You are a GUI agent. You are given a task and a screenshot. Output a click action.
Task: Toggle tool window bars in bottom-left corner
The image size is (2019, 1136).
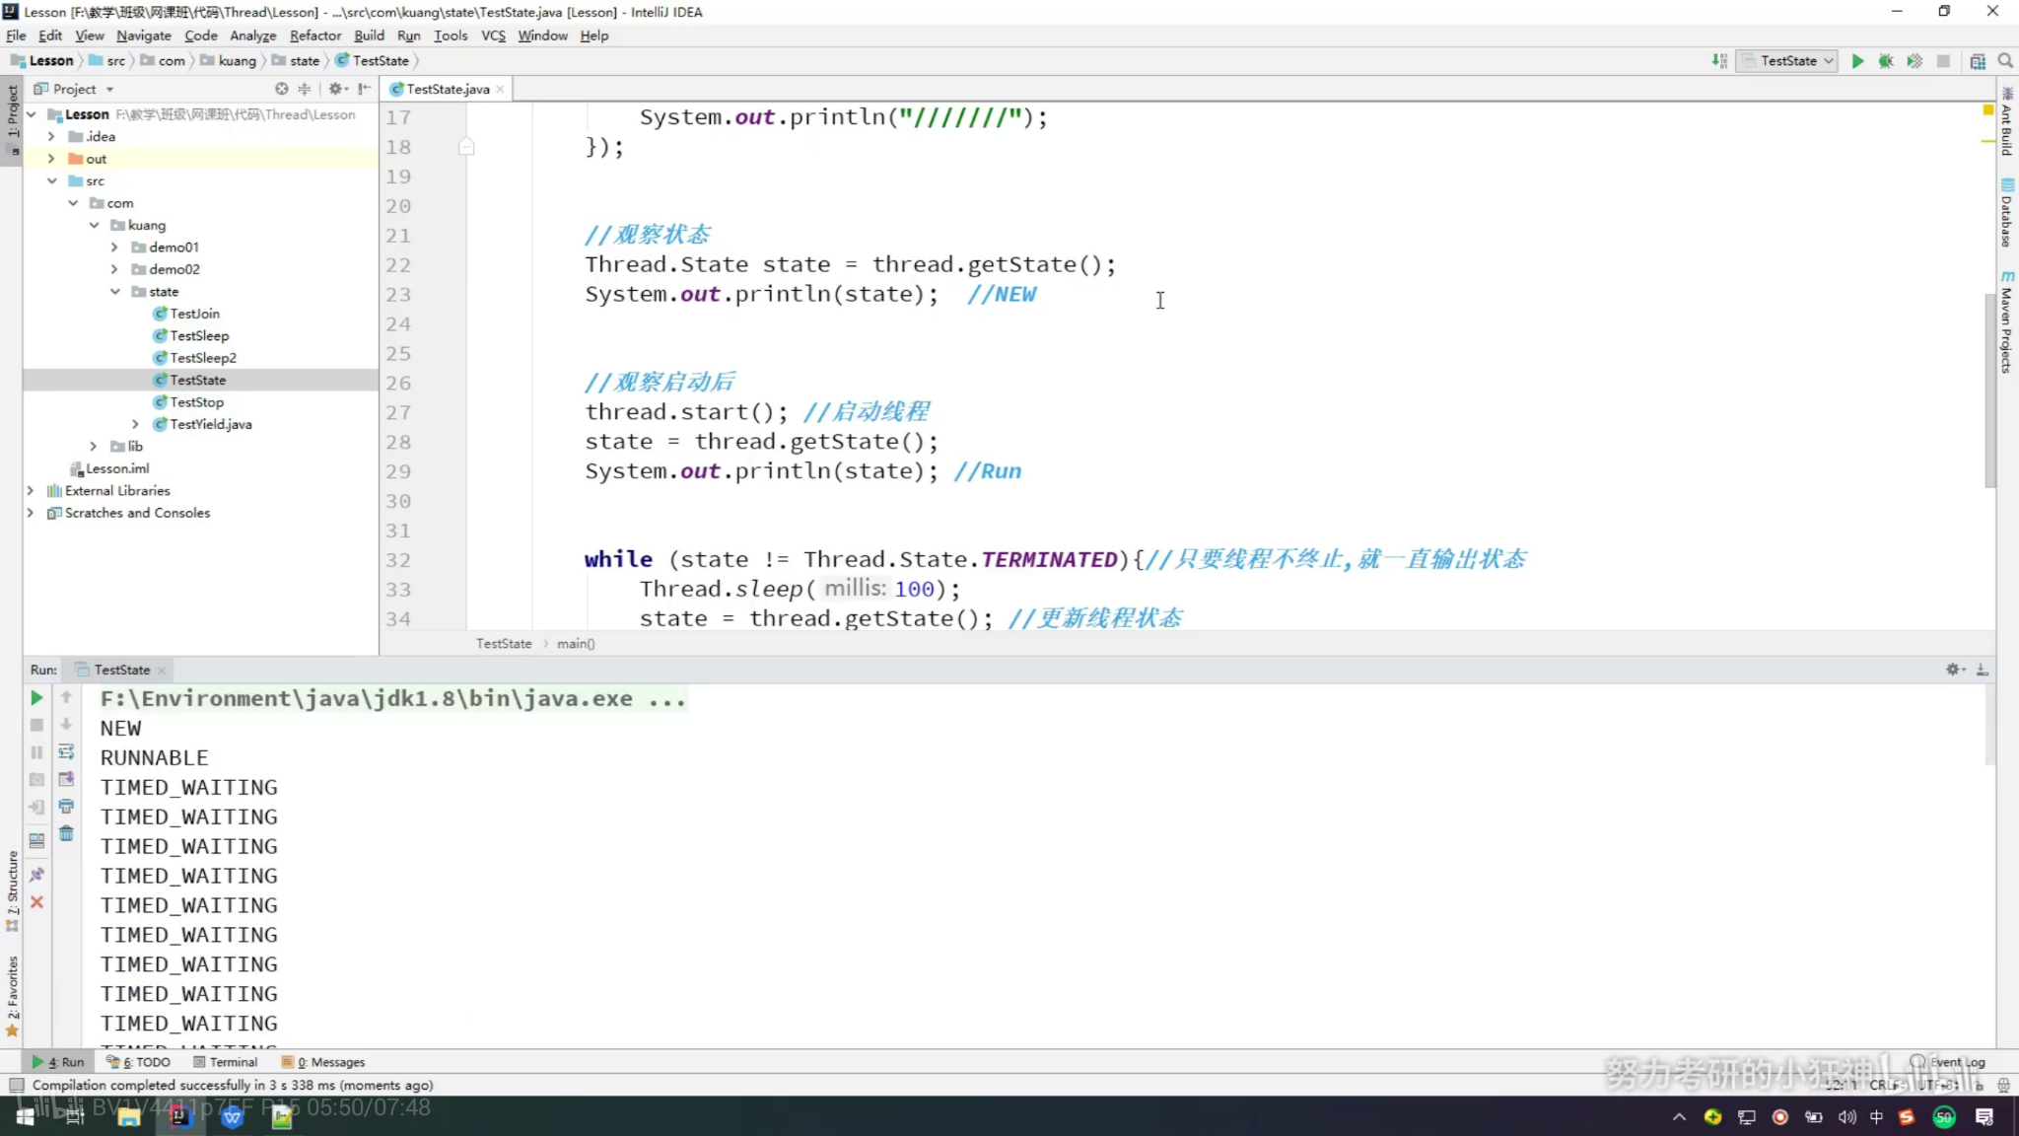tap(16, 1086)
